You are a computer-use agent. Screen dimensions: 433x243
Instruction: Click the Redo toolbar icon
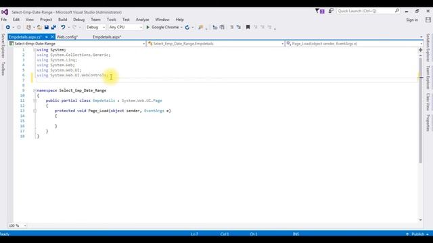coord(74,27)
